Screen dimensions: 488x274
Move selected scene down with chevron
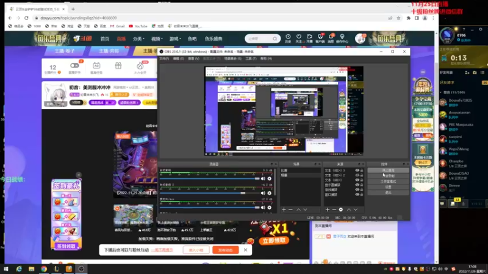[x=305, y=209]
